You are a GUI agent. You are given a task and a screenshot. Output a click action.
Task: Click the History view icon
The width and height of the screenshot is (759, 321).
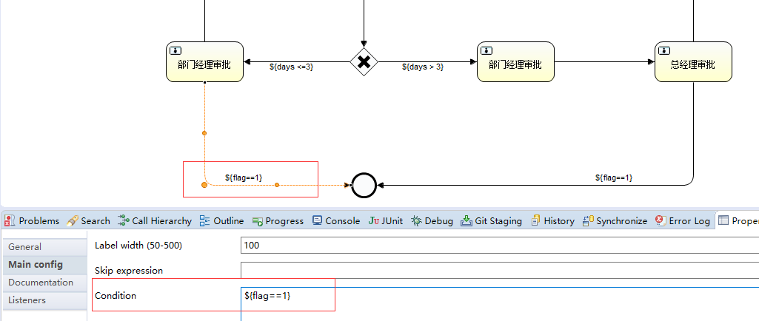click(x=535, y=221)
